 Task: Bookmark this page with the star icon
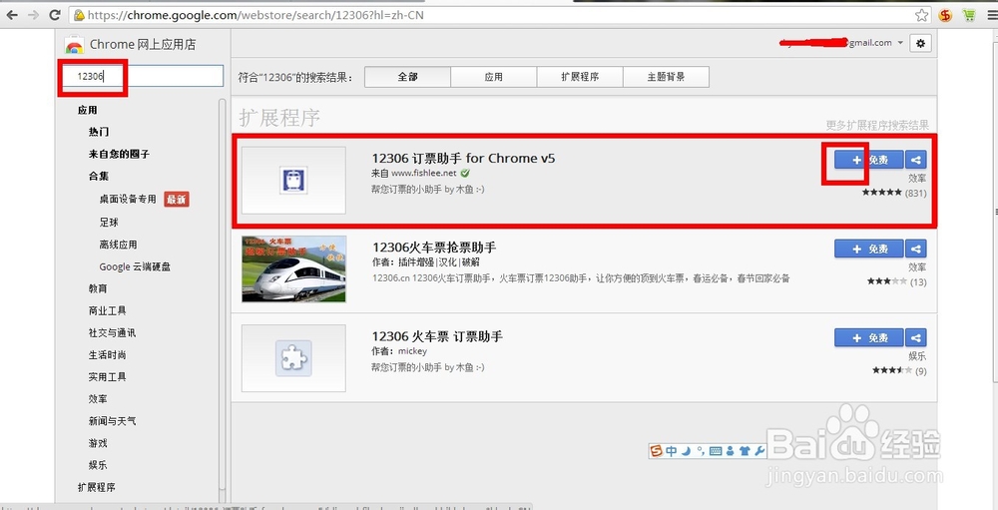(921, 14)
